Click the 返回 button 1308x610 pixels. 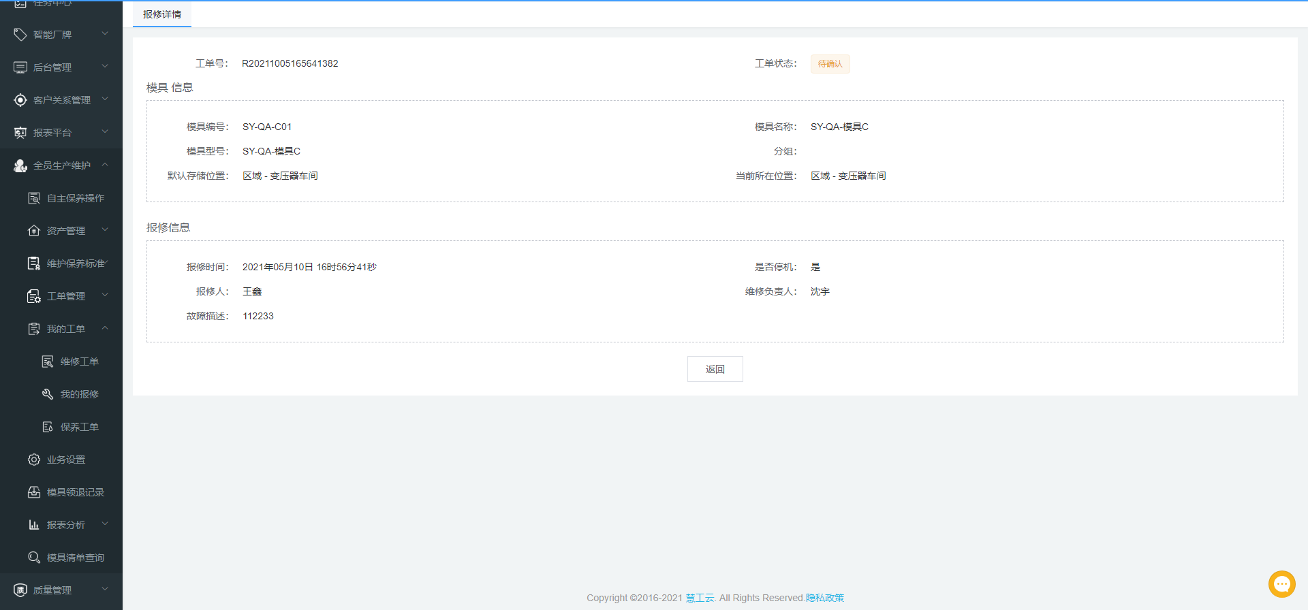[715, 369]
